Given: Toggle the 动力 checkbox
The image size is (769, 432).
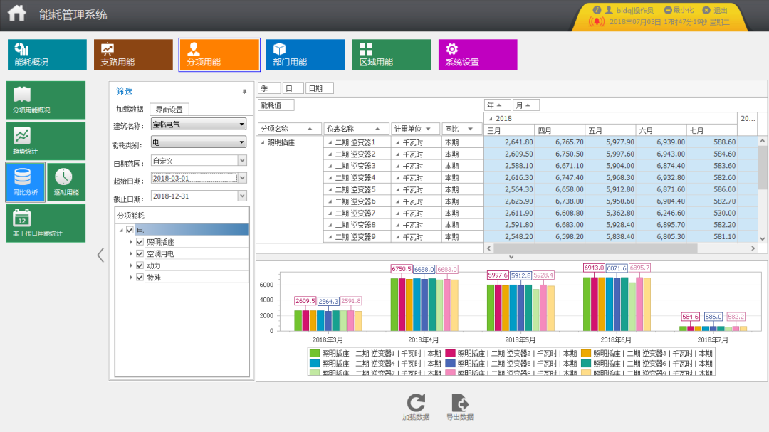Looking at the screenshot, I should 140,265.
